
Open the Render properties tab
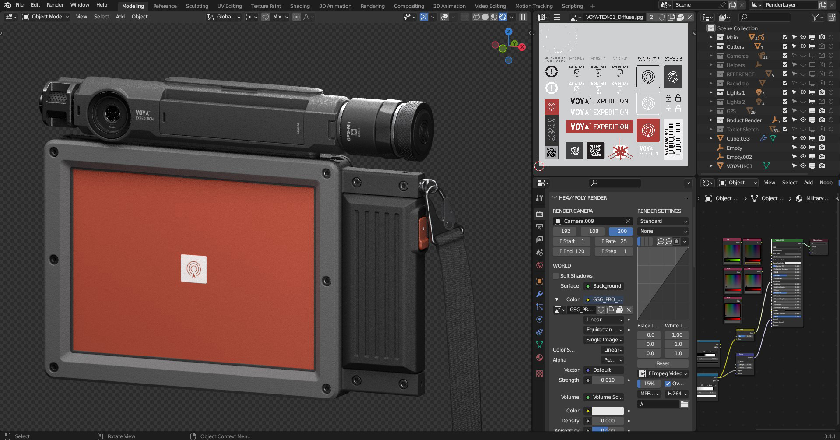click(540, 214)
